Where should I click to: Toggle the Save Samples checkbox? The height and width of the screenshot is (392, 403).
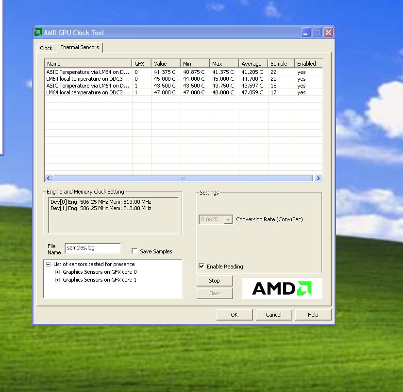(x=135, y=251)
